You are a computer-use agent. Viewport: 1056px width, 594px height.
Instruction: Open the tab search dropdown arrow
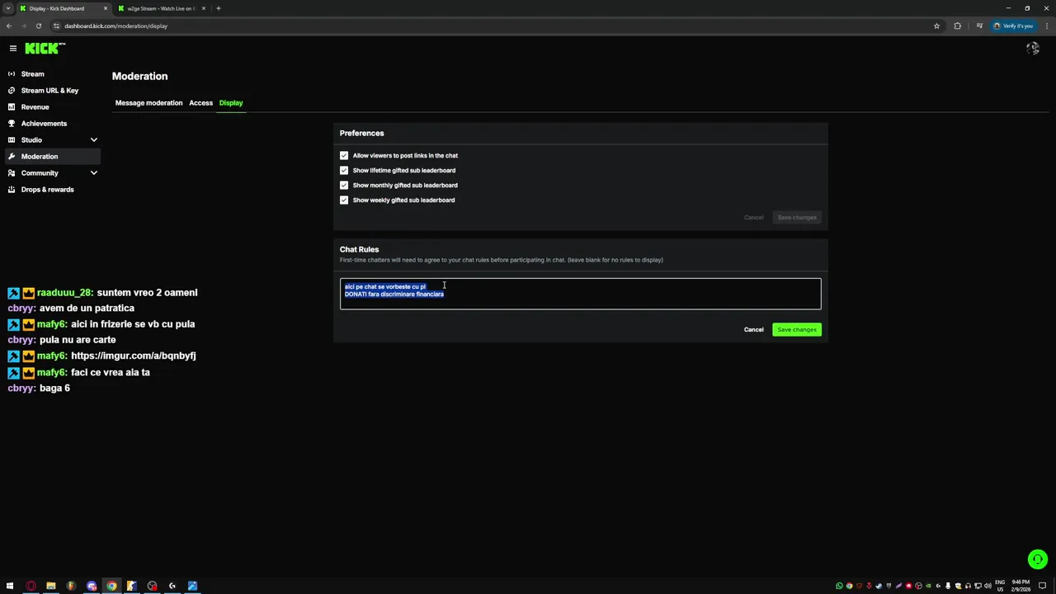pyautogui.click(x=7, y=8)
